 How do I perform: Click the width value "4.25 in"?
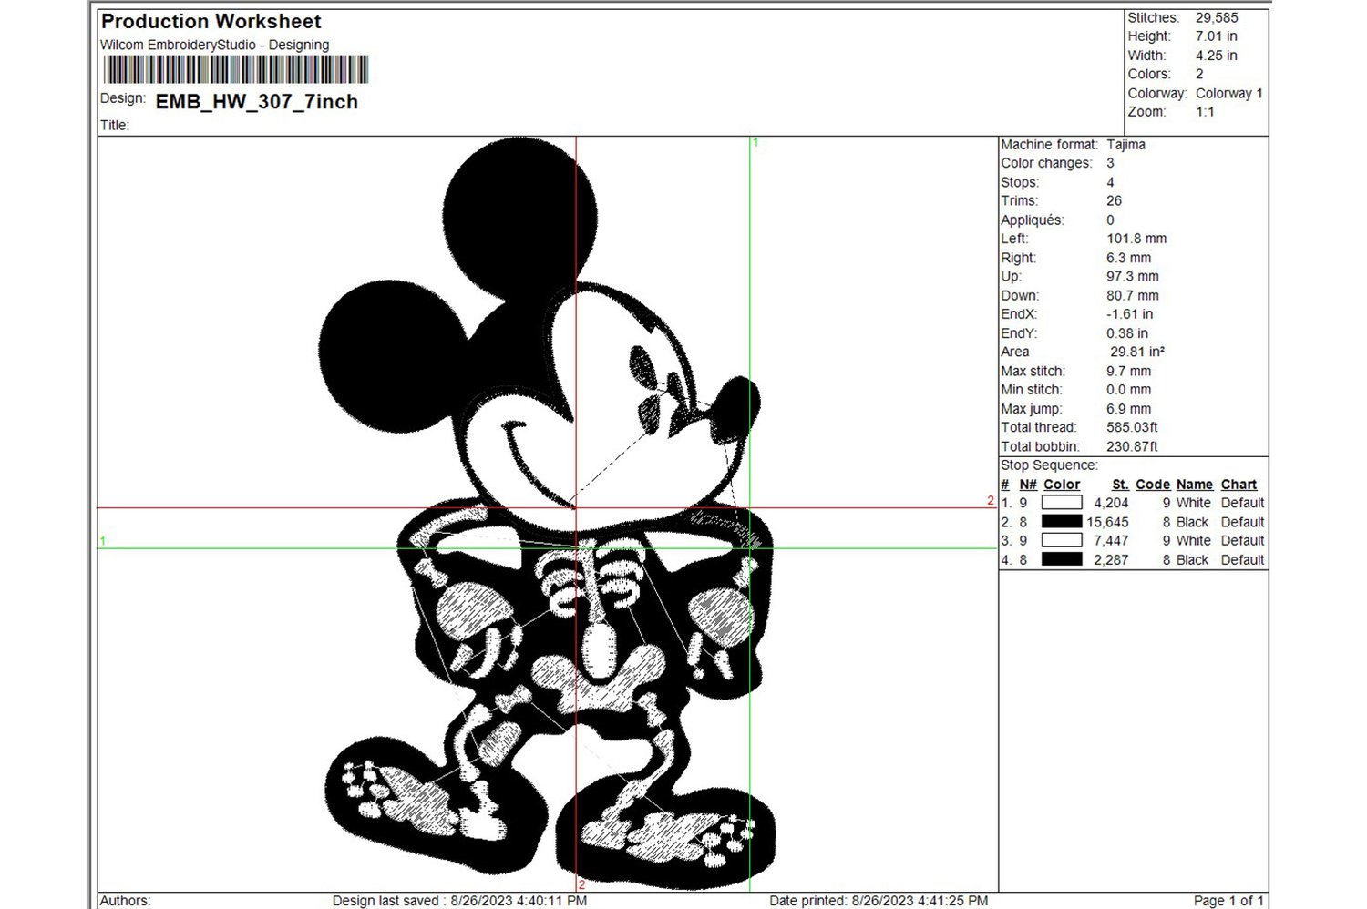pos(1217,56)
